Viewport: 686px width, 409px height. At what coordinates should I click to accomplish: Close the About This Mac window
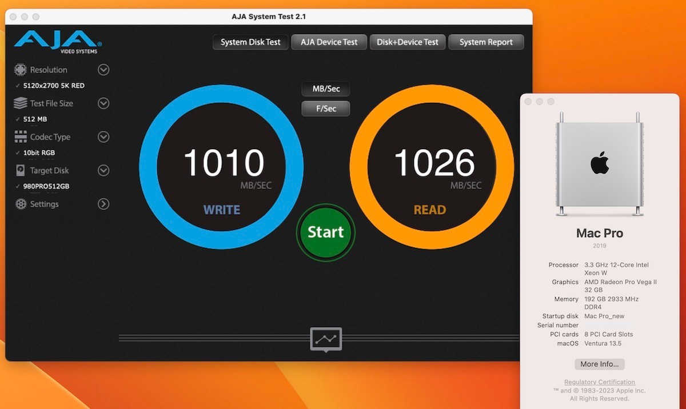[x=528, y=102]
